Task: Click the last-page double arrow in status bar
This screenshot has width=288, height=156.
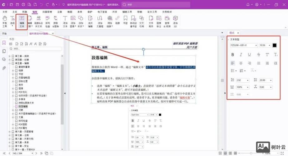Action: tap(41, 153)
